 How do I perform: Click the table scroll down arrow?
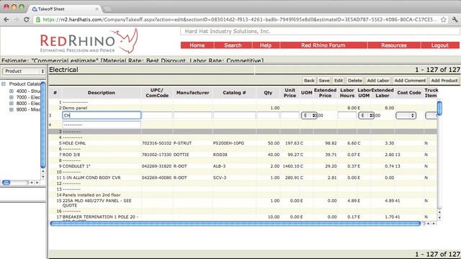pyautogui.click(x=439, y=218)
